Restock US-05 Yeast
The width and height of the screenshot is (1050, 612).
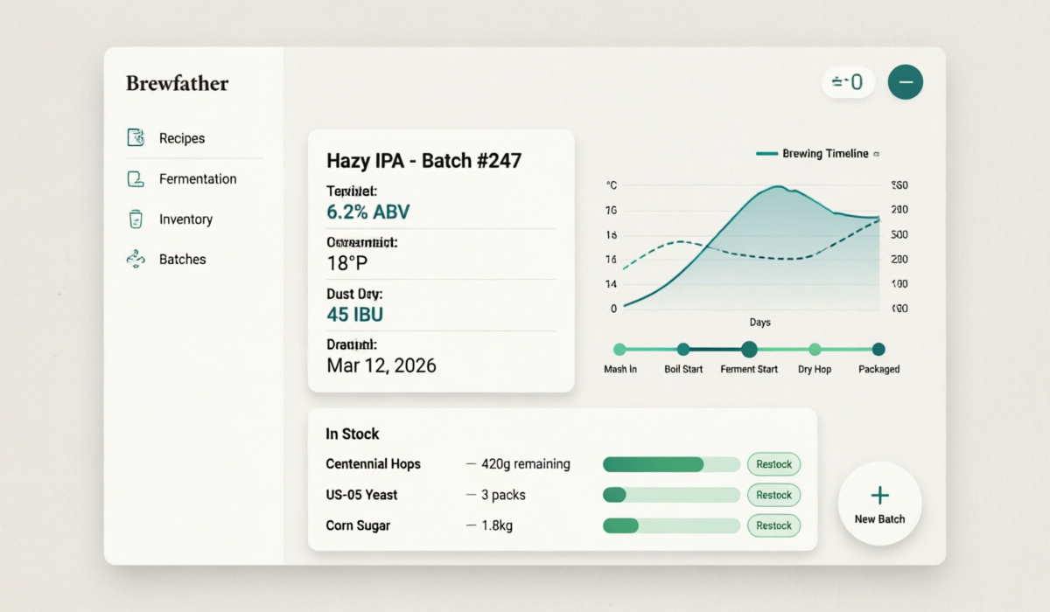[x=773, y=495]
